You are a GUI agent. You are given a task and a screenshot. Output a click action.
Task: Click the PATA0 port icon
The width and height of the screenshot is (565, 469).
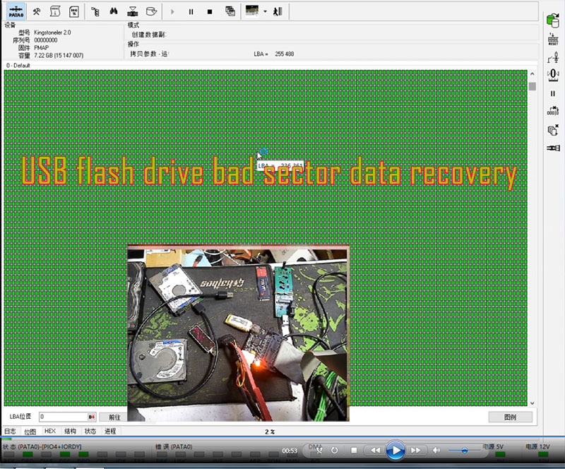click(x=16, y=11)
